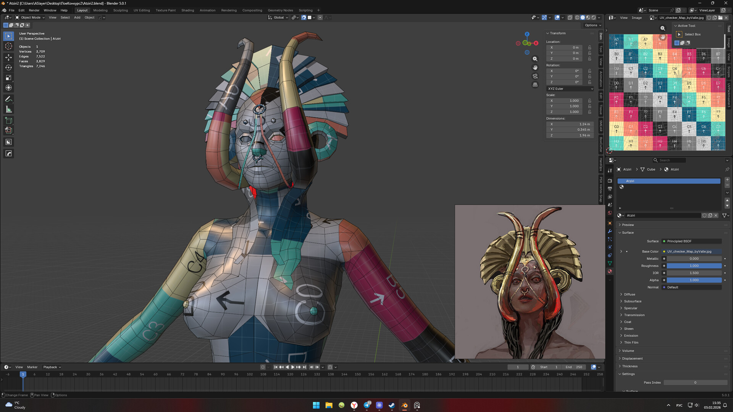Select the Scale tool

8,77
